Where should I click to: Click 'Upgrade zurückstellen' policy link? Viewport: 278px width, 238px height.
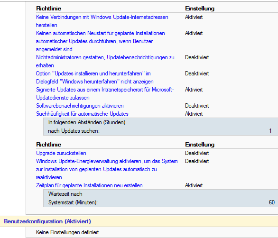pos(61,153)
